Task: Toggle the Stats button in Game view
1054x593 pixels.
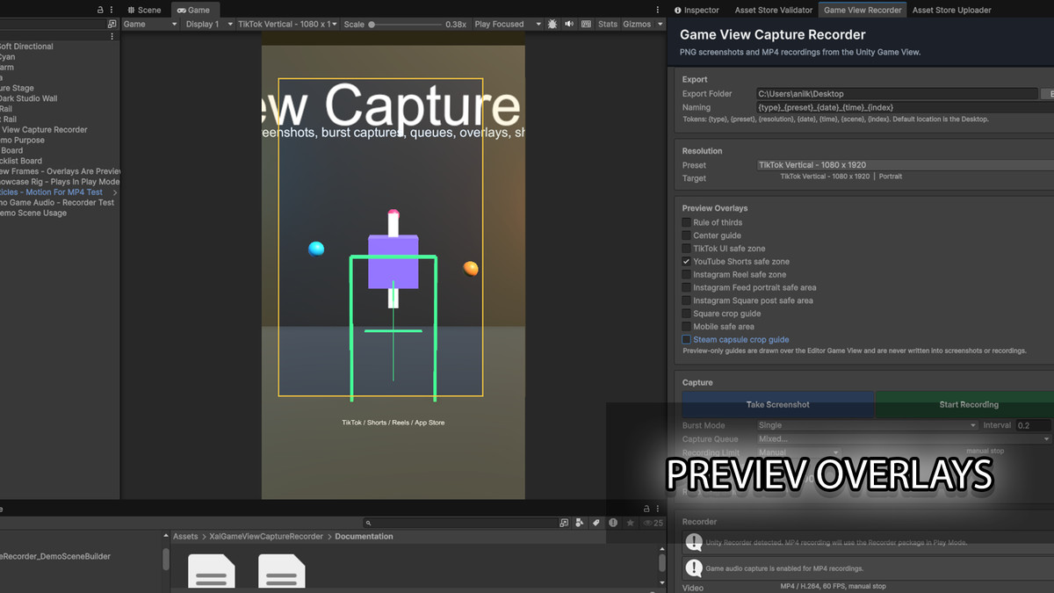Action: pos(608,25)
